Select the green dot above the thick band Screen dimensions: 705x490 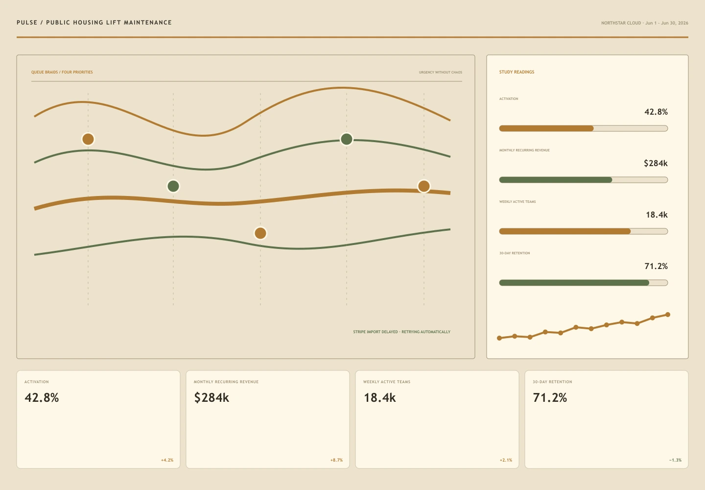click(x=173, y=186)
